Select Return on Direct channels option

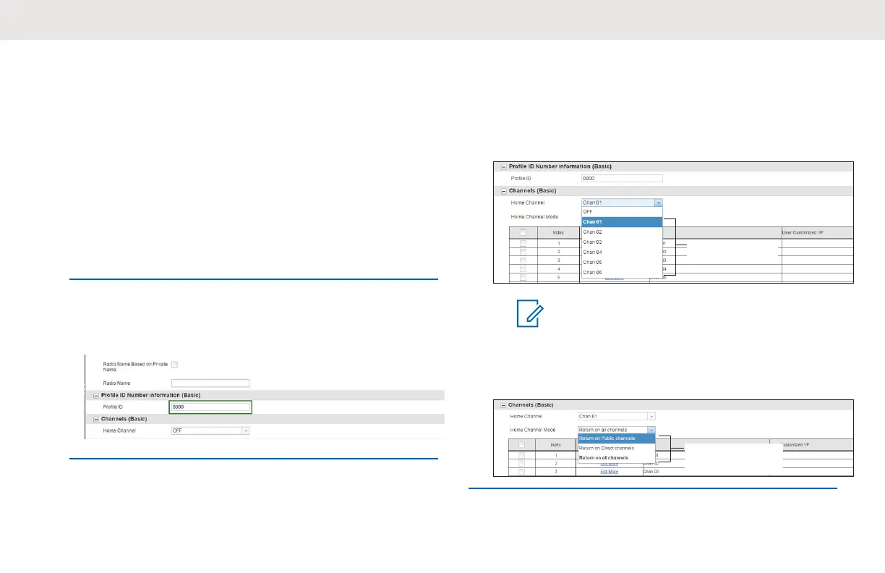coord(617,449)
